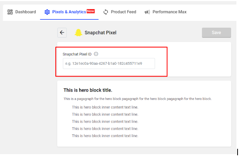Click the yellow Snapchat ghost logo
The image size is (244, 156).
(x=78, y=33)
